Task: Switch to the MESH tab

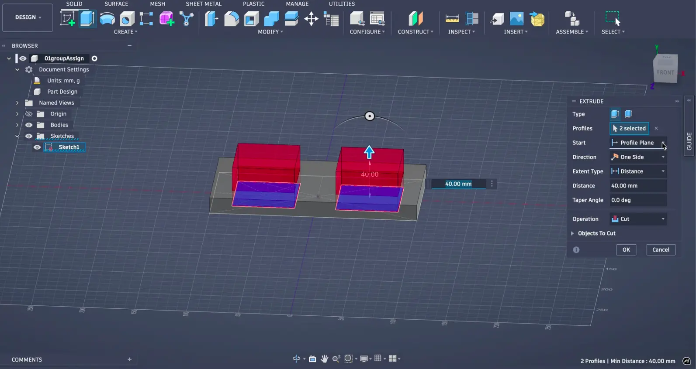Action: click(158, 4)
